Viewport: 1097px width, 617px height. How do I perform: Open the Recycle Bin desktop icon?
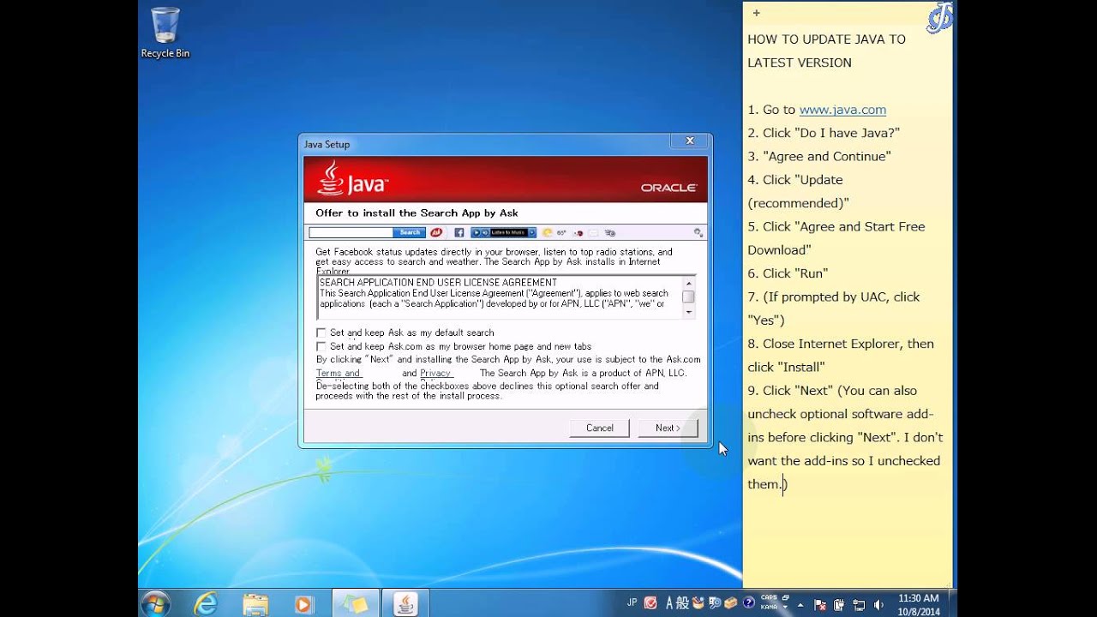coord(165,33)
